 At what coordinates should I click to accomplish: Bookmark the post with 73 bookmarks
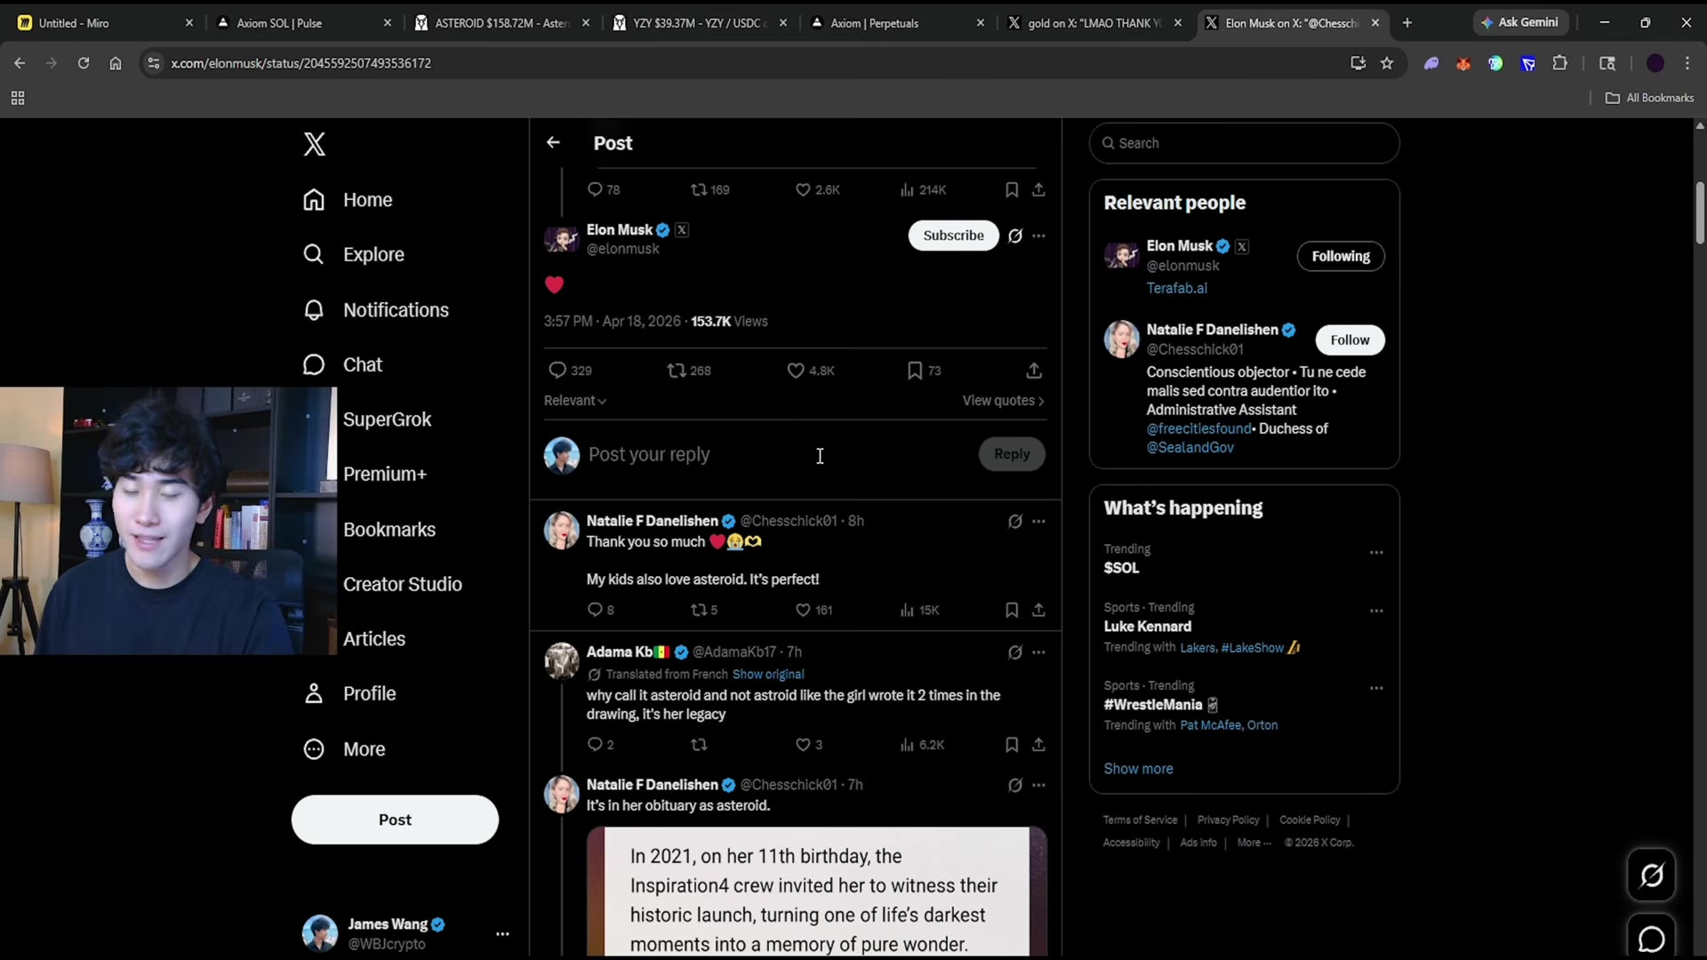(915, 371)
